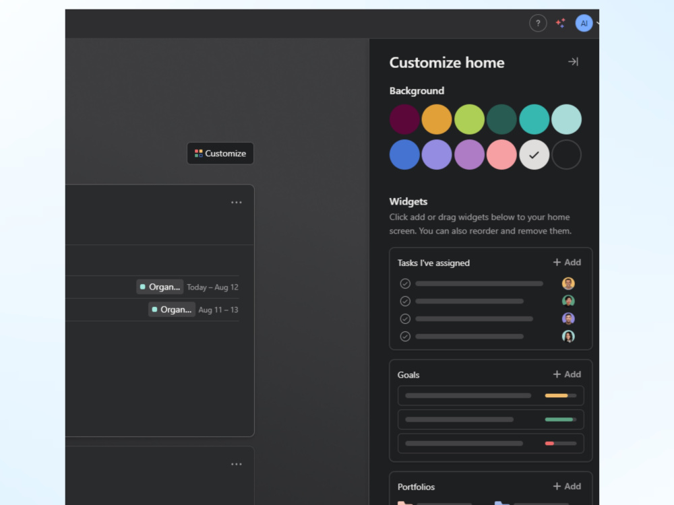Open the AI sparkle assistant icon
This screenshot has width=674, height=505.
[561, 23]
